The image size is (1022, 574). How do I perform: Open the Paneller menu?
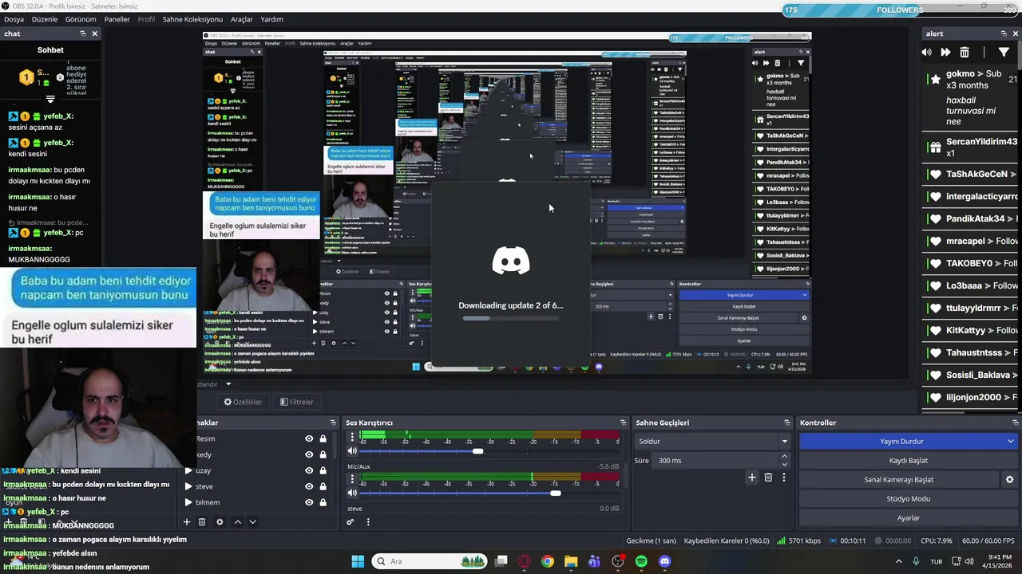pyautogui.click(x=117, y=19)
